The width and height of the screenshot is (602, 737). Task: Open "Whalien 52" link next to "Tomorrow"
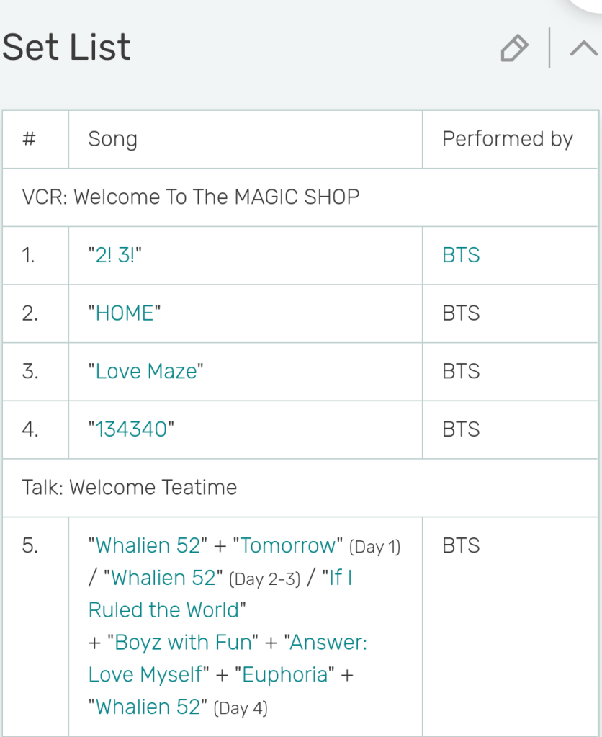pyautogui.click(x=148, y=545)
